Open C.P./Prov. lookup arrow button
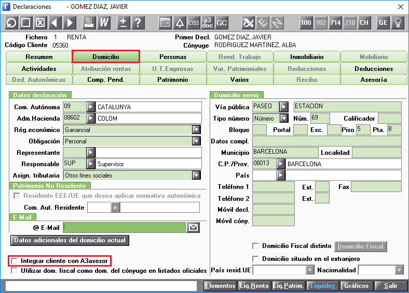409x293 pixels. [x=281, y=164]
